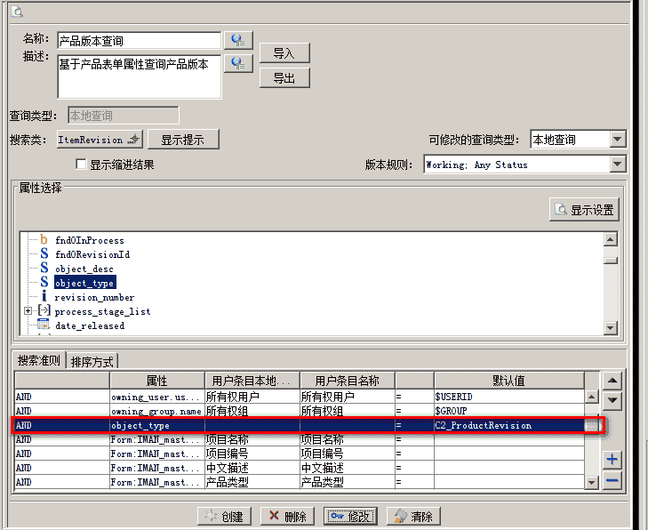Image resolution: width=648 pixels, height=530 pixels.
Task: Select the 中文描述 user entry name cell
Action: pyautogui.click(x=348, y=468)
